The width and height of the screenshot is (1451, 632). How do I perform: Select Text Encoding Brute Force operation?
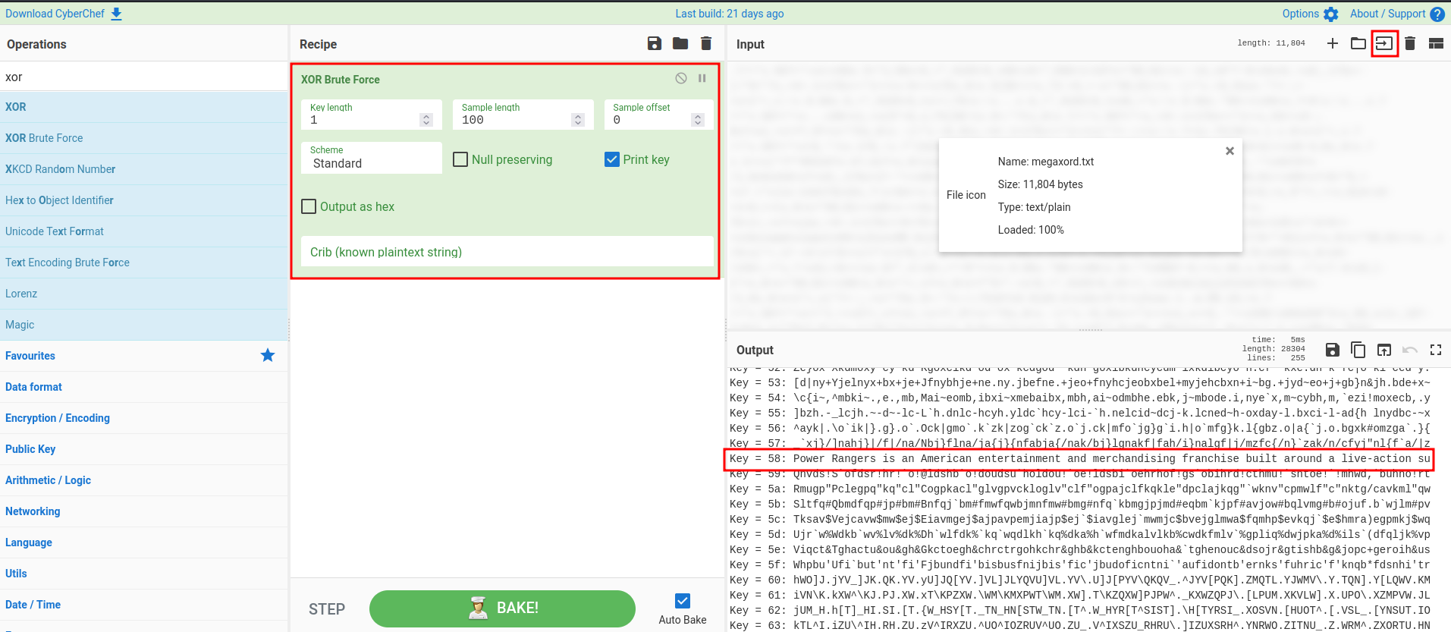tap(144, 263)
